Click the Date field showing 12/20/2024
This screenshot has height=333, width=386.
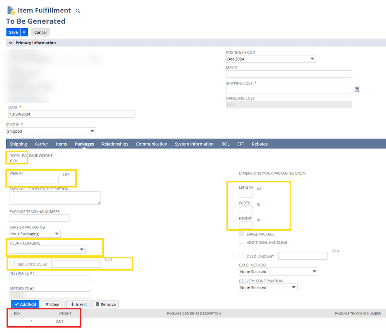click(x=71, y=114)
